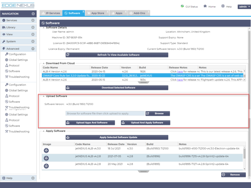Click the Software panel header icon
This screenshot has width=251, height=188.
click(x=43, y=23)
